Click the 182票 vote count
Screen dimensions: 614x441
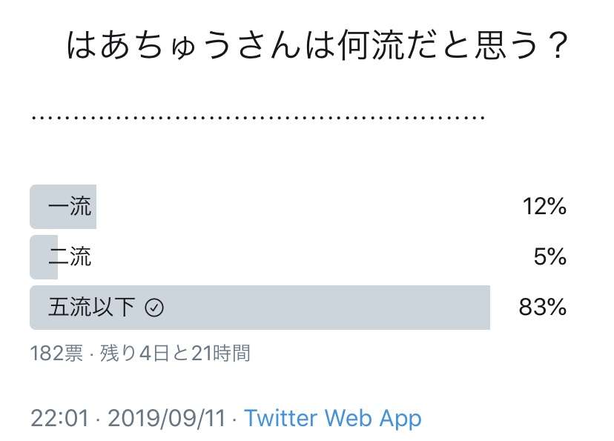point(57,353)
